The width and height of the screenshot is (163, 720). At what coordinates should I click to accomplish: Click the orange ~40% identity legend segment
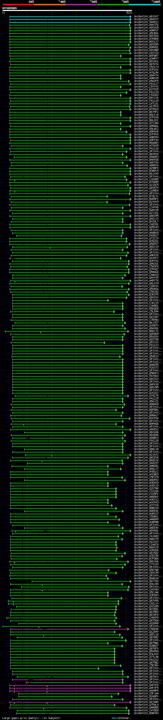(x=50, y=5)
